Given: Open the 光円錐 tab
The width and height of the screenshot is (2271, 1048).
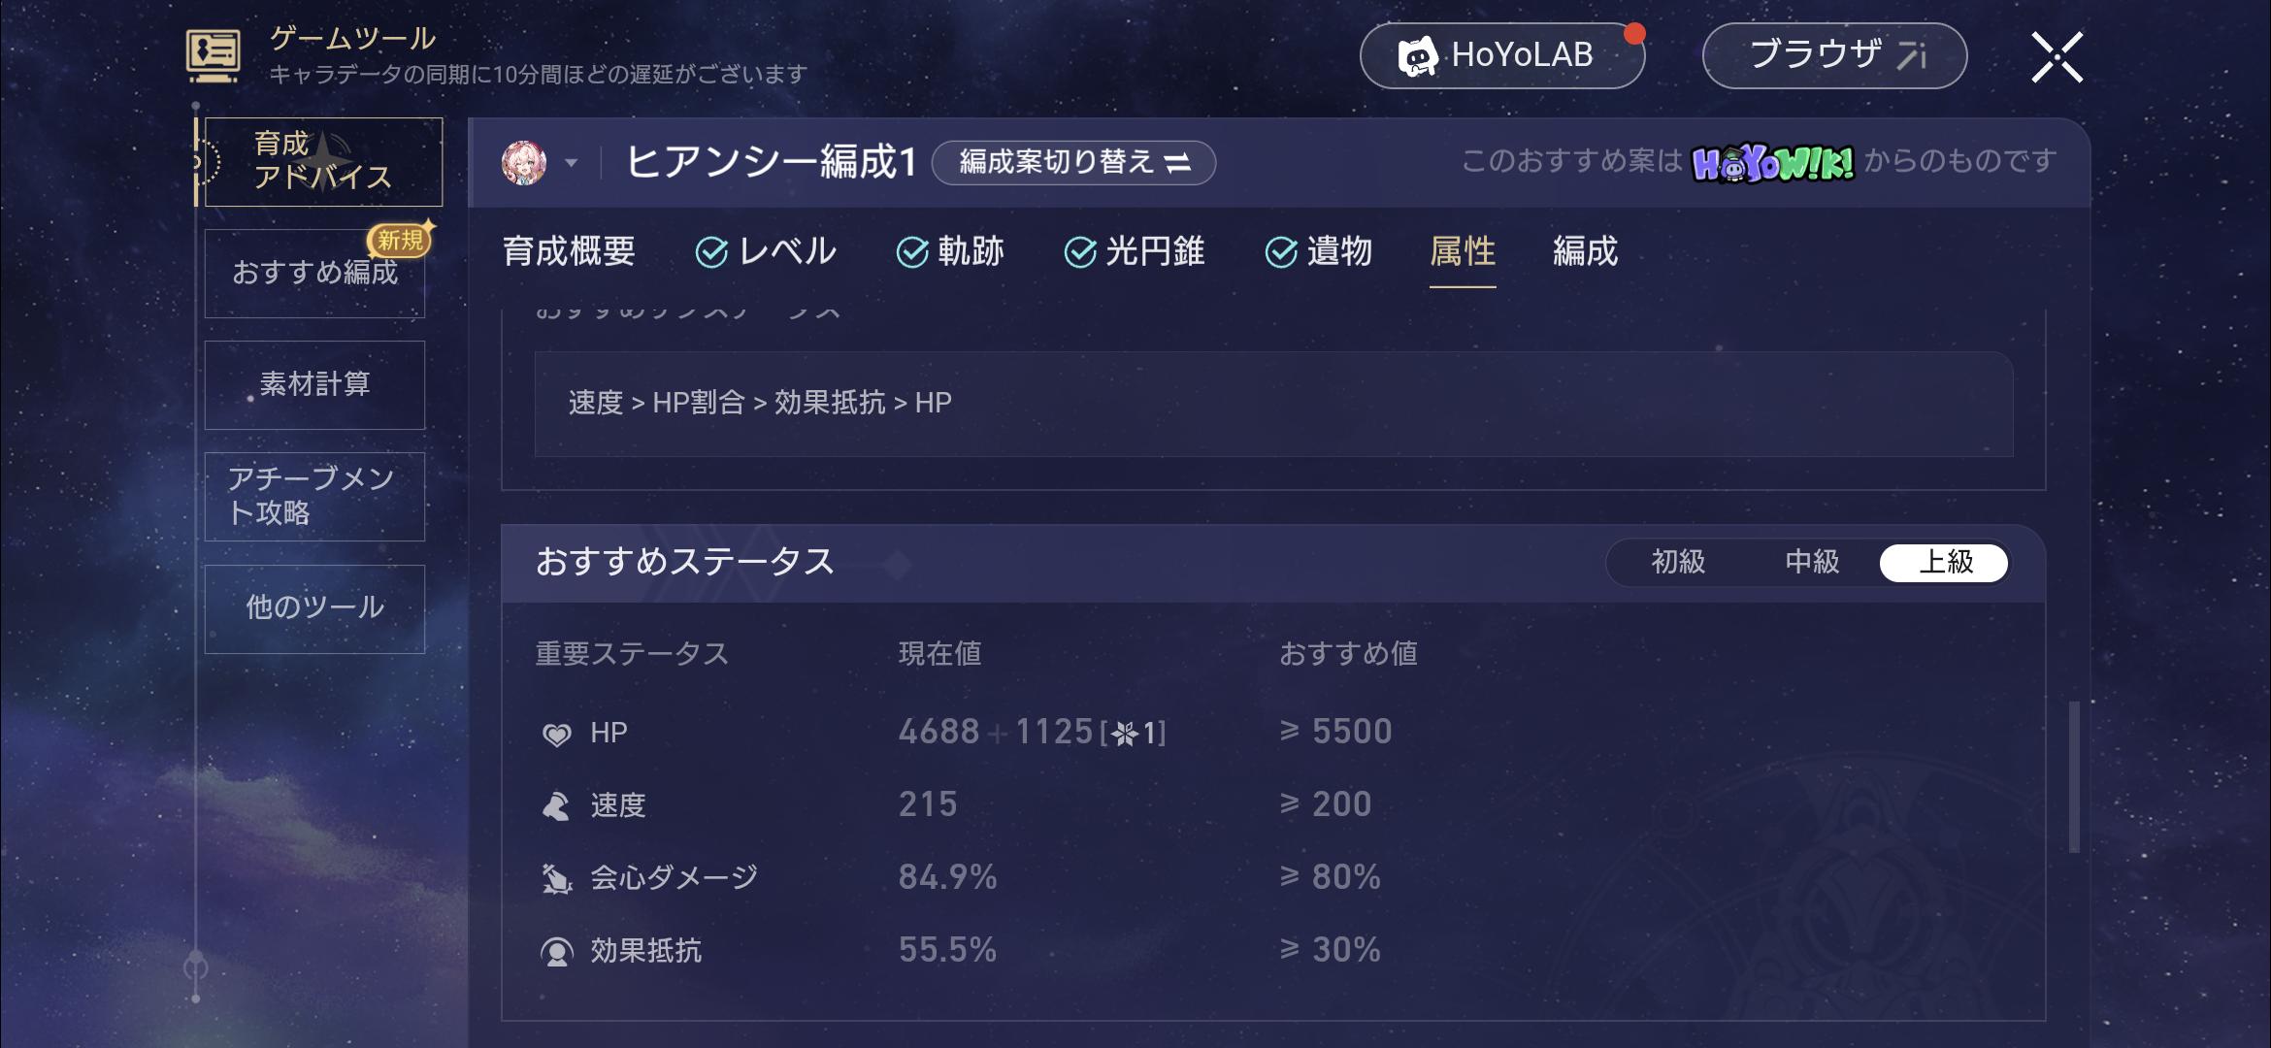Looking at the screenshot, I should click(1135, 252).
